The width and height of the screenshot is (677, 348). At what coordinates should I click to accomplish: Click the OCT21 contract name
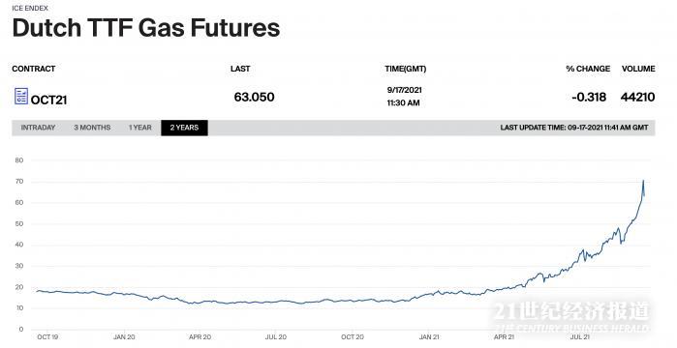click(x=48, y=100)
